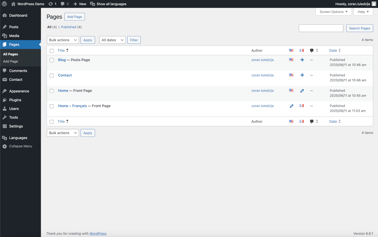Open Tools menu
This screenshot has height=237, width=378.
pyautogui.click(x=20, y=117)
